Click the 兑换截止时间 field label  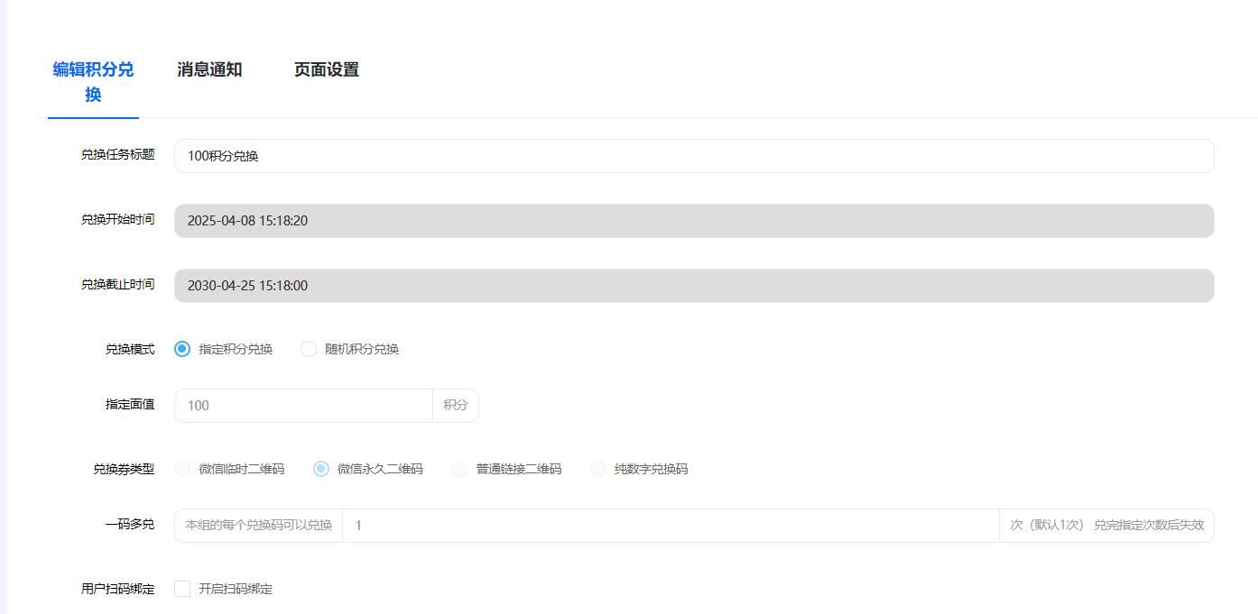tap(118, 284)
